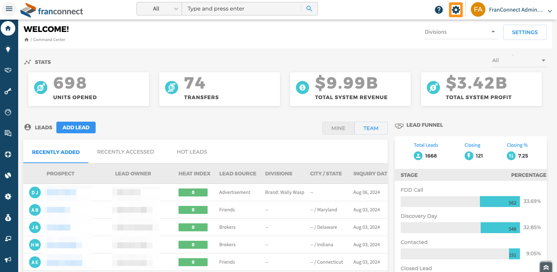Image resolution: width=557 pixels, height=272 pixels.
Task: Open the handshake sales module in sidebar
Action: point(8,70)
